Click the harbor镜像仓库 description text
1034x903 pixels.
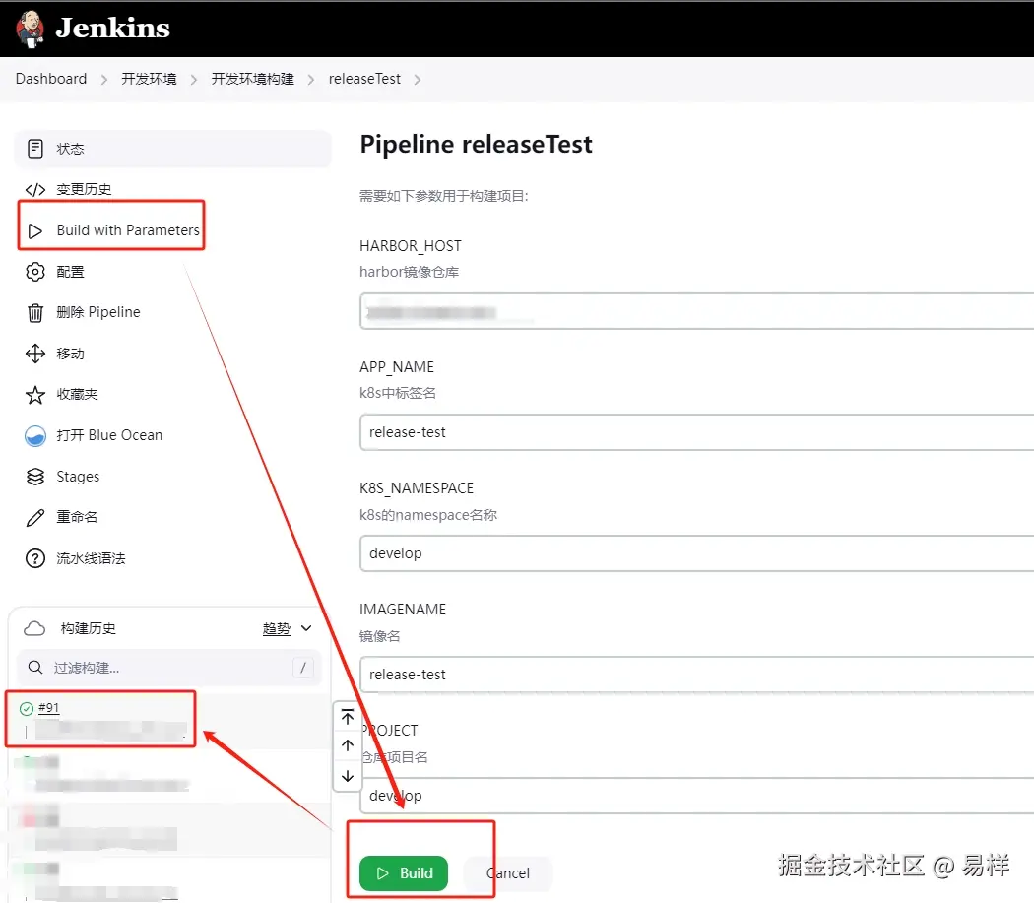[x=409, y=272]
